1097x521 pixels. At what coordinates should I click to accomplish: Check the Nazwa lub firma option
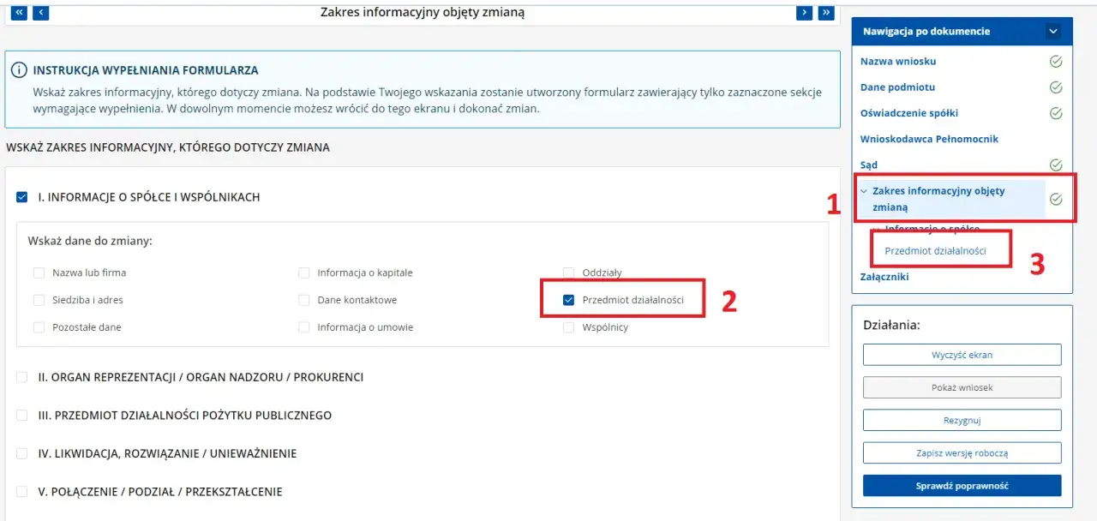pyautogui.click(x=39, y=272)
